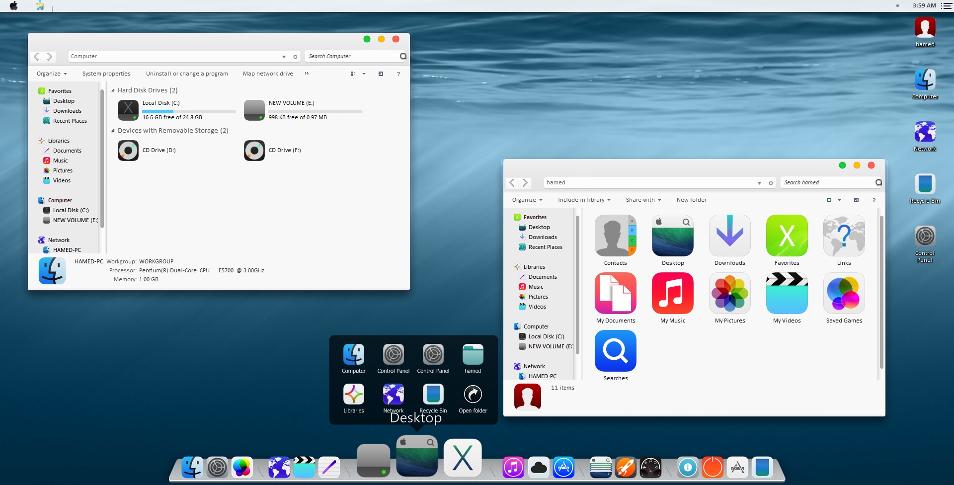954x485 pixels.
Task: Click the Local Disk (C:) capacity bar
Action: [189, 111]
